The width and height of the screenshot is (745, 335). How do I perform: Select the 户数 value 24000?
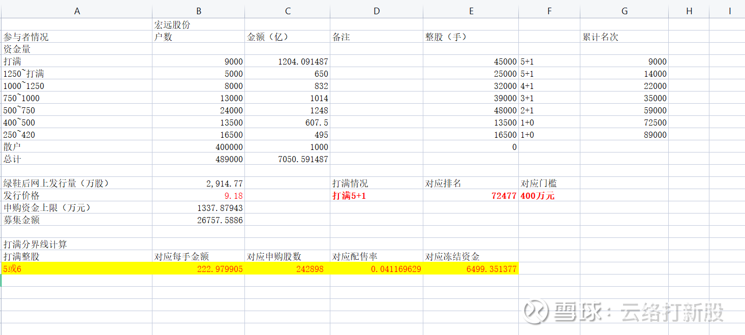tap(198, 110)
